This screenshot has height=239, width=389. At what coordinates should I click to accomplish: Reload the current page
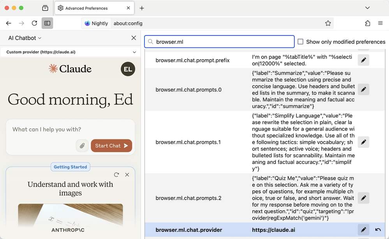tap(35, 23)
